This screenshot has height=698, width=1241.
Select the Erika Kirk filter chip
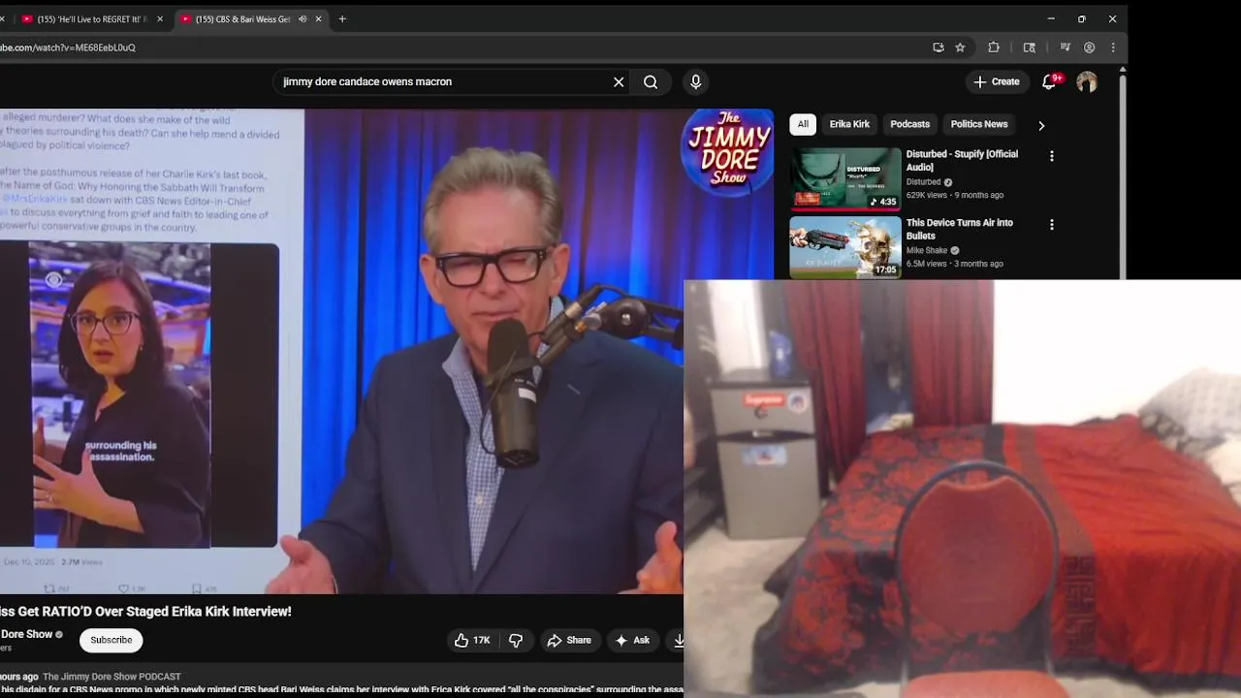pos(849,124)
